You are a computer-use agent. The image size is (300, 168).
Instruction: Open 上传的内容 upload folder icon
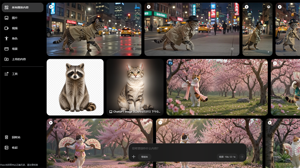coord(7,59)
